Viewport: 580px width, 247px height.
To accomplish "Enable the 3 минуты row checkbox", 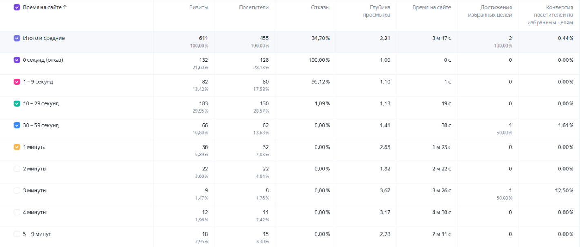I will coord(17,190).
